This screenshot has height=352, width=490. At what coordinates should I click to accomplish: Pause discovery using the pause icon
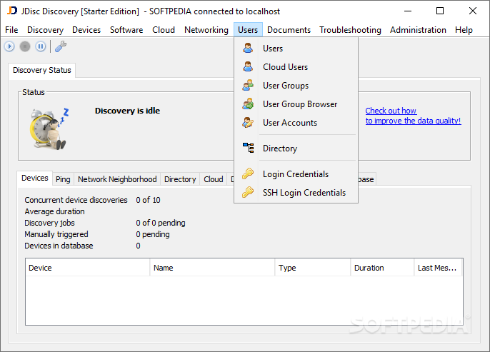point(41,46)
